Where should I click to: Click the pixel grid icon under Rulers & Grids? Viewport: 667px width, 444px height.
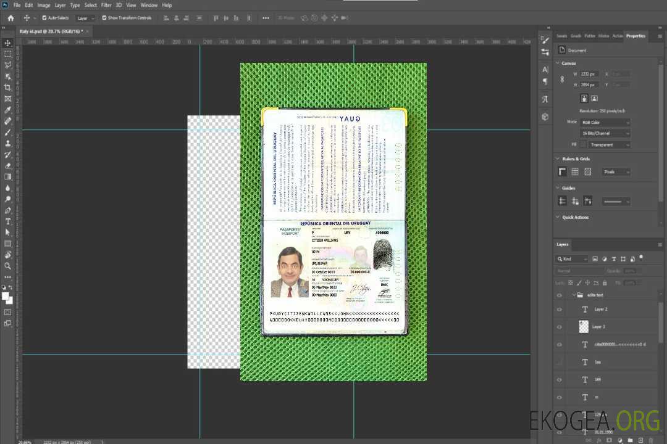587,171
